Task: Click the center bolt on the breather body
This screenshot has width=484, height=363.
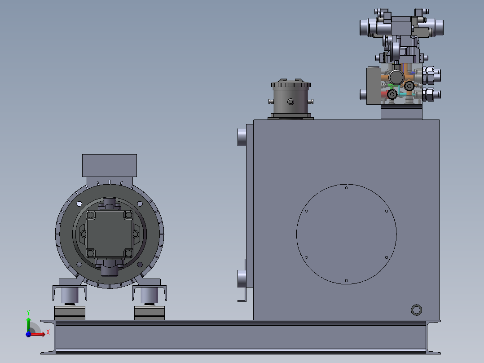Action: tap(290, 102)
